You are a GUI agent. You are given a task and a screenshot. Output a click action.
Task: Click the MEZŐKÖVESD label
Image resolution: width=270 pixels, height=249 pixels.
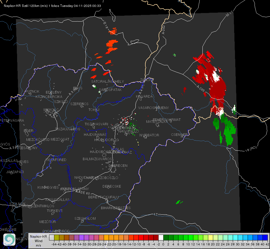tap(38, 139)
